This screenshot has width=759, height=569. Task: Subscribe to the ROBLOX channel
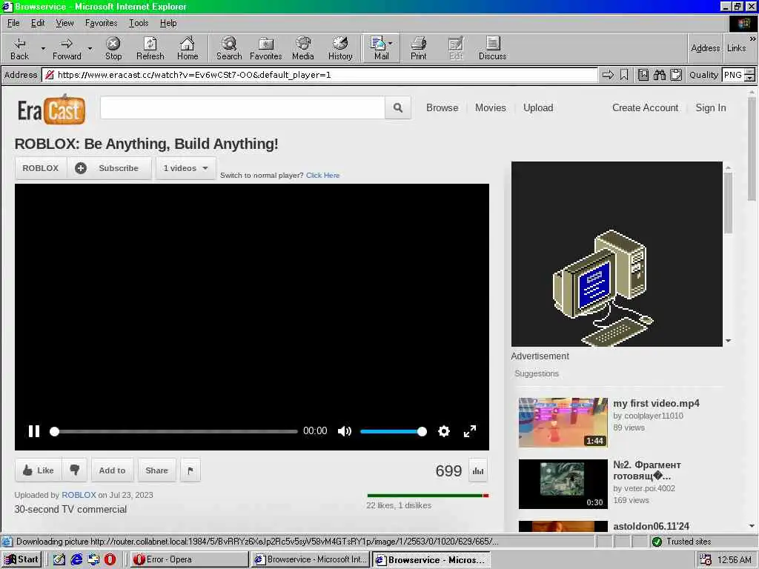(110, 168)
